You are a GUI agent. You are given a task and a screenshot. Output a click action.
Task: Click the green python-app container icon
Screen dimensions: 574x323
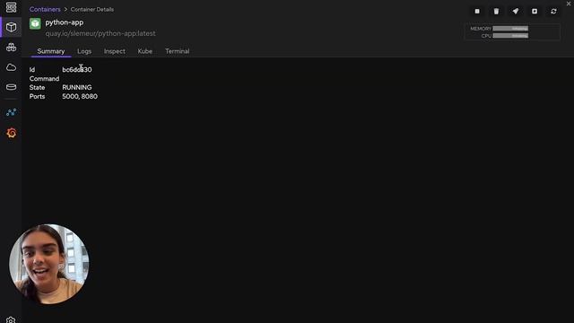(35, 23)
